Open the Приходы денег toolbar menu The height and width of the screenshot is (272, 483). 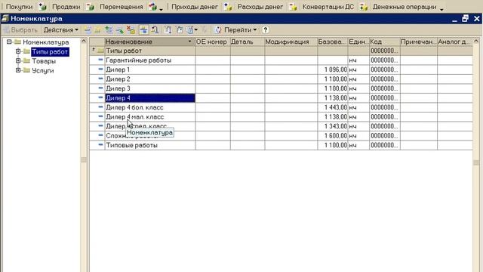tap(195, 7)
